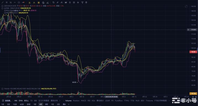This screenshot has width=198, height=106.
Task: Click the note edit icon
Action: [74, 2]
